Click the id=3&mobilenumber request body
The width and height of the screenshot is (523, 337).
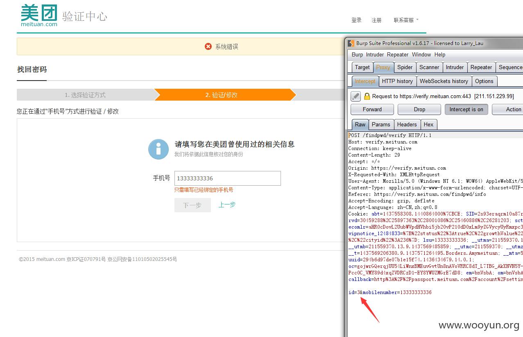coord(390,292)
